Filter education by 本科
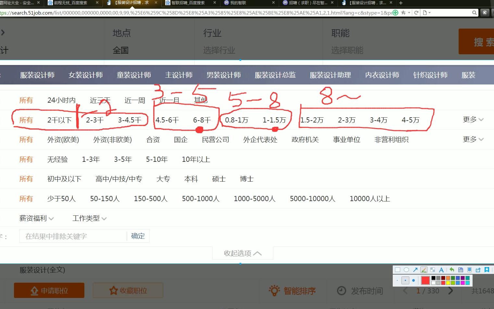This screenshot has height=309, width=494. (191, 179)
